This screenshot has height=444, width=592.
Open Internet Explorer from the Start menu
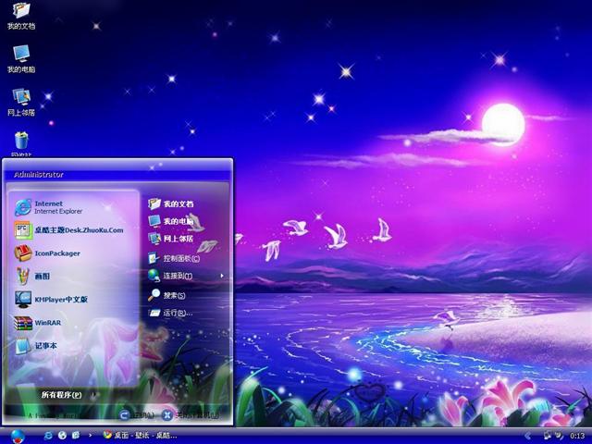point(57,206)
